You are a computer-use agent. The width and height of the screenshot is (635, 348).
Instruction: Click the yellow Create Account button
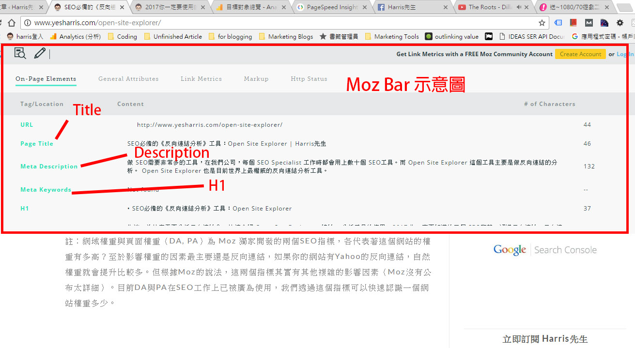point(580,54)
